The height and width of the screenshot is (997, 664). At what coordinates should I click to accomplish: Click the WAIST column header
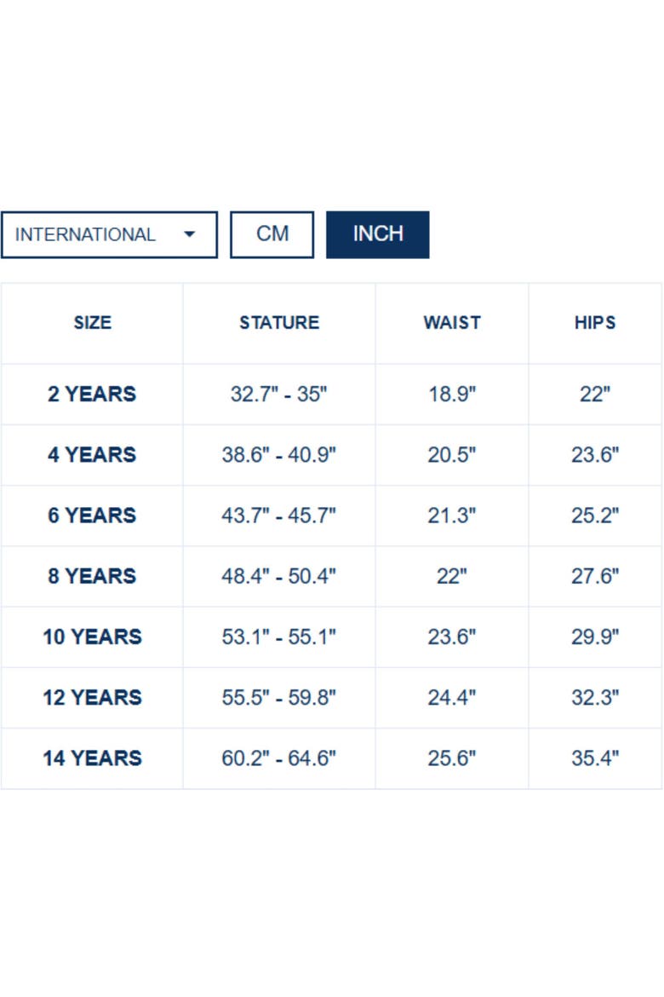tap(452, 323)
